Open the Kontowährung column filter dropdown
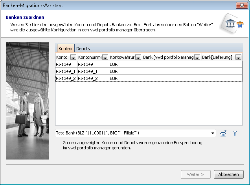Screen dimensions: 250x185 (138, 58)
